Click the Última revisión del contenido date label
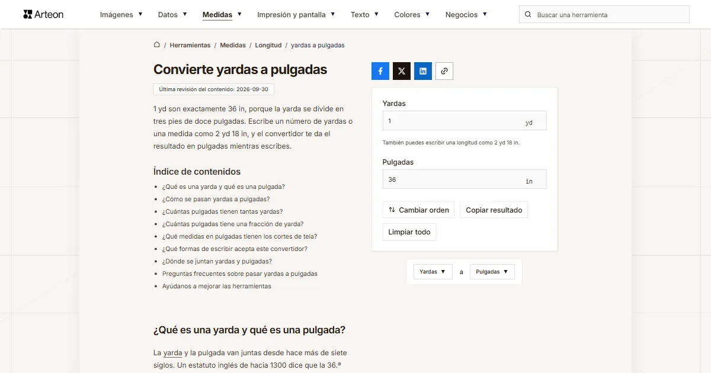Screen dimensions: 711x373 click(214, 89)
